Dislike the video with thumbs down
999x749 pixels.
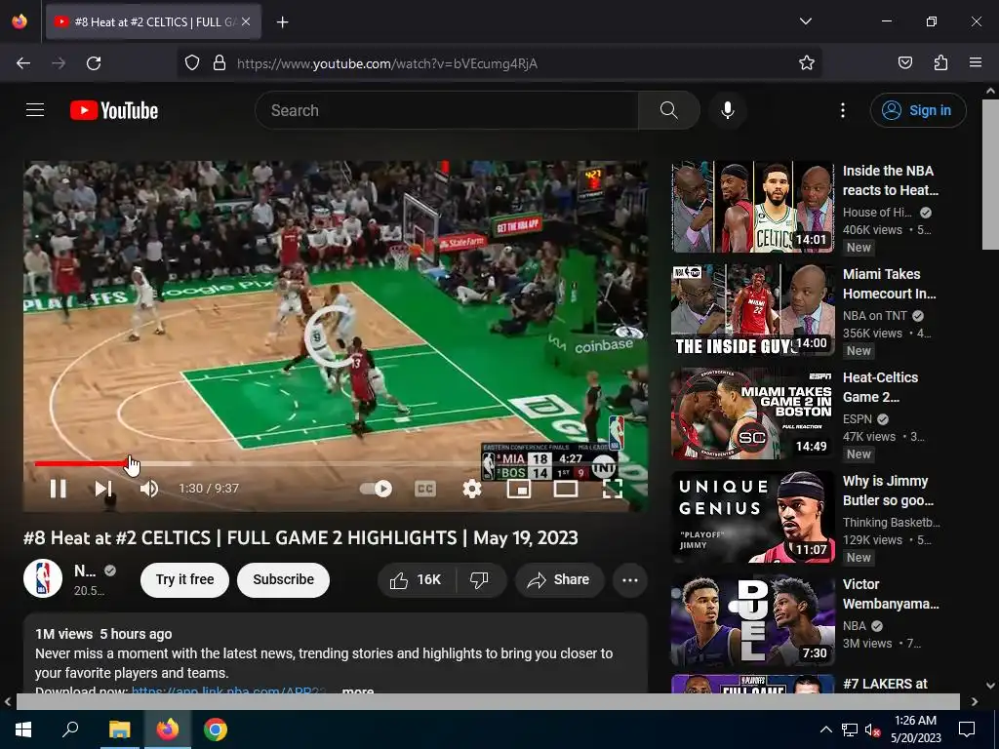click(480, 579)
